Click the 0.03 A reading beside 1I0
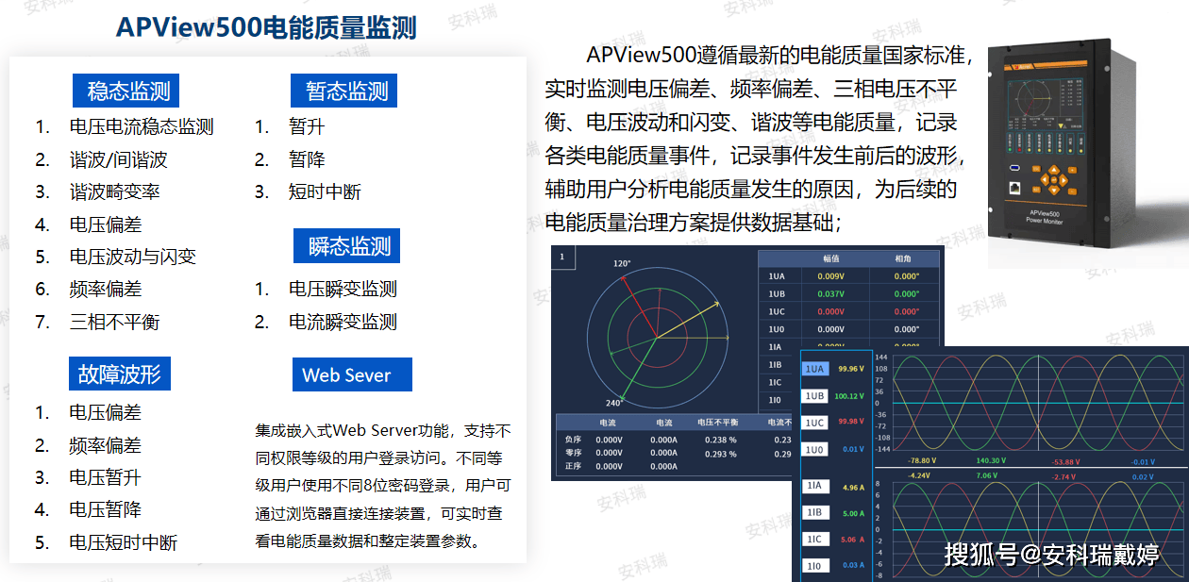Screen dimensions: 1189x582 (x=853, y=566)
